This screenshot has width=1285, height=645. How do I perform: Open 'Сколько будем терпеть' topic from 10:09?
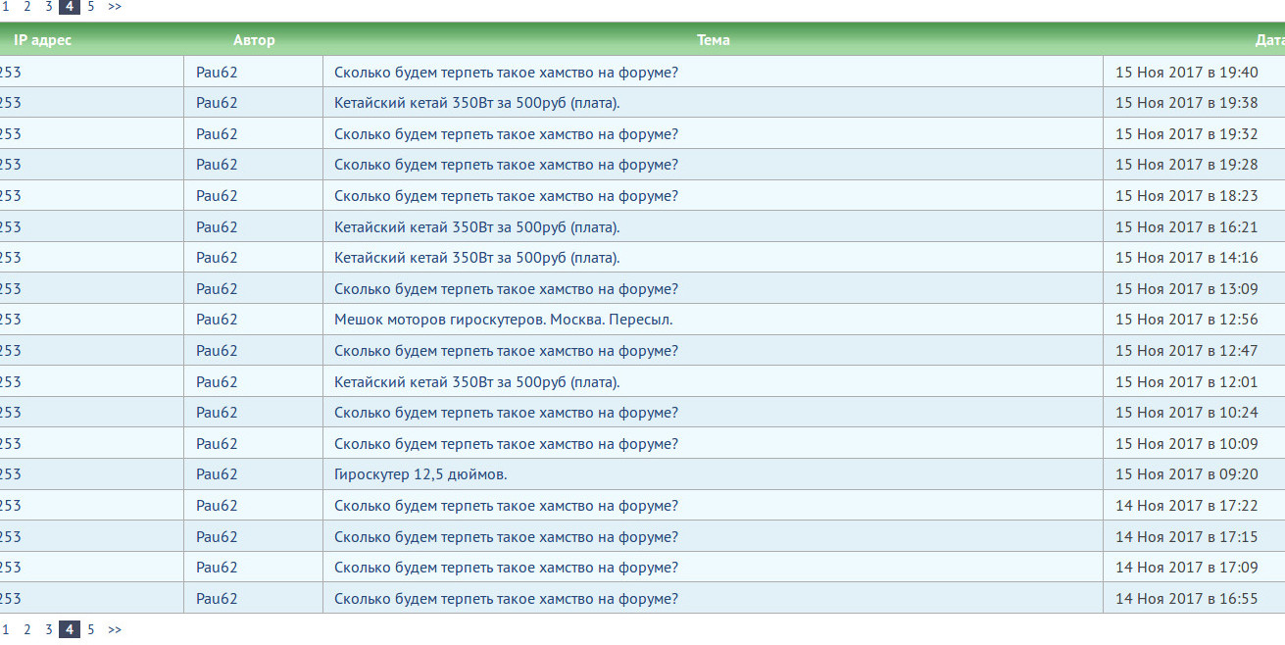(506, 444)
